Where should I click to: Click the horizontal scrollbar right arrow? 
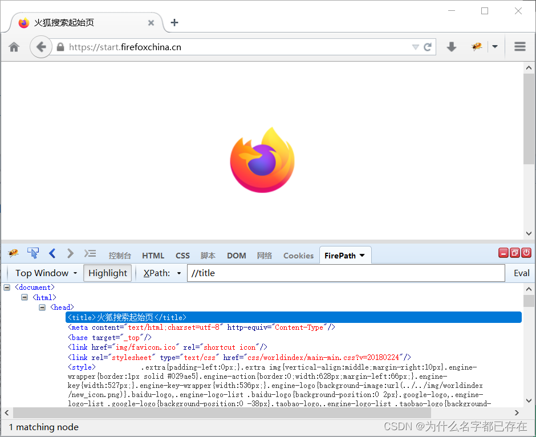[x=517, y=412]
